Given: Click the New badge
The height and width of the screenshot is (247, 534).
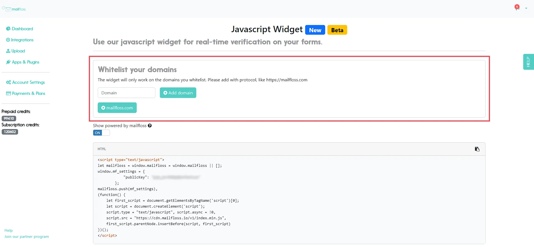Looking at the screenshot, I should [x=315, y=30].
